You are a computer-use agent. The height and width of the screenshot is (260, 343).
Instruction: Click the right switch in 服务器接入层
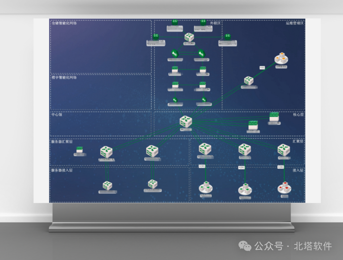(153, 184)
